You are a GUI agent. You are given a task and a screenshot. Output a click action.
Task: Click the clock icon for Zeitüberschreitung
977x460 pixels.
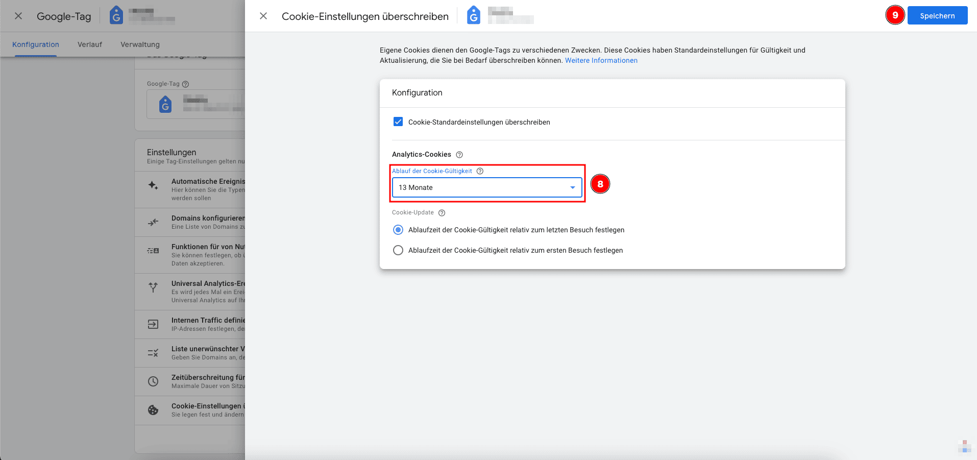coord(153,381)
